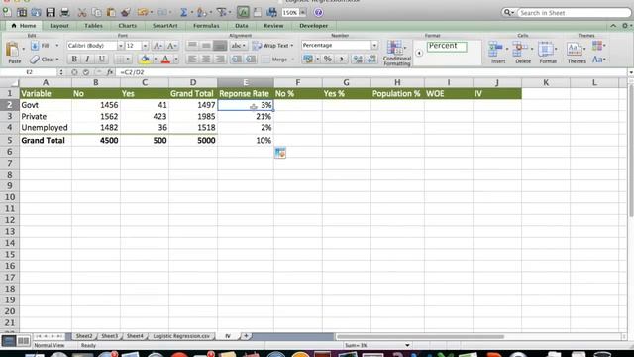Screen dimensions: 634x357
Task: Toggle Bold formatting
Action: pyautogui.click(x=74, y=59)
